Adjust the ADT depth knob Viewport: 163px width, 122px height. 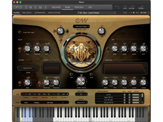point(124,49)
